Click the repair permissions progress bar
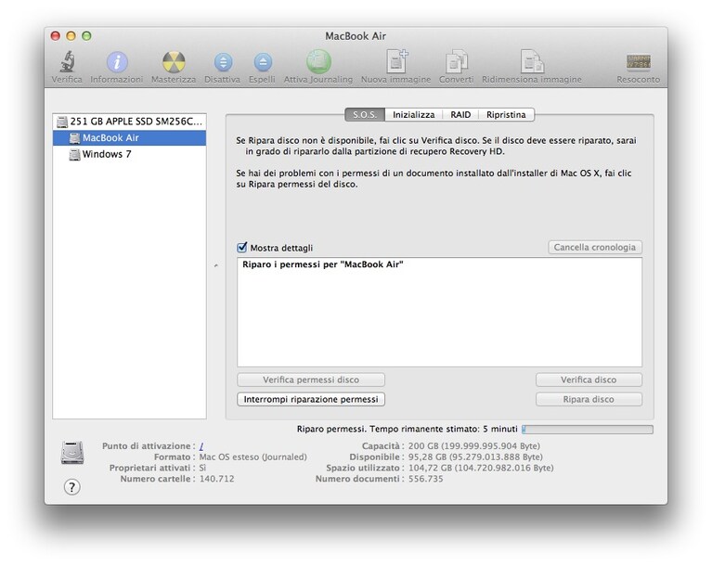Image resolution: width=712 pixels, height=566 pixels. tap(588, 430)
